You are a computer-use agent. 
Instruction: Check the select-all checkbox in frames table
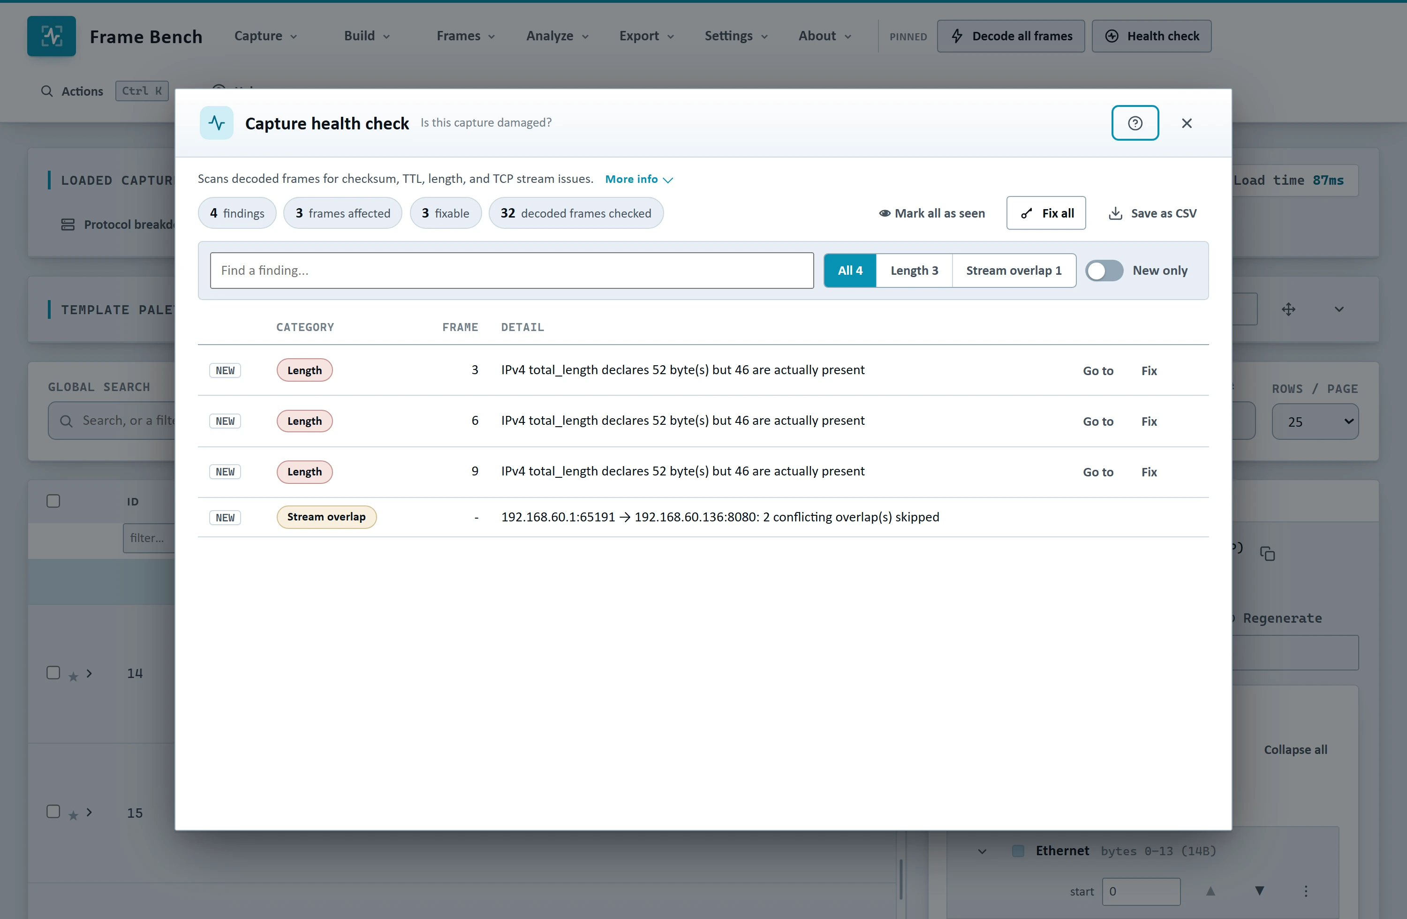53,501
